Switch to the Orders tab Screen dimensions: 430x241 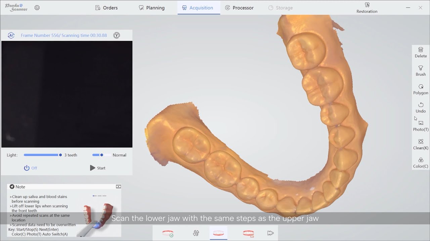tap(106, 8)
